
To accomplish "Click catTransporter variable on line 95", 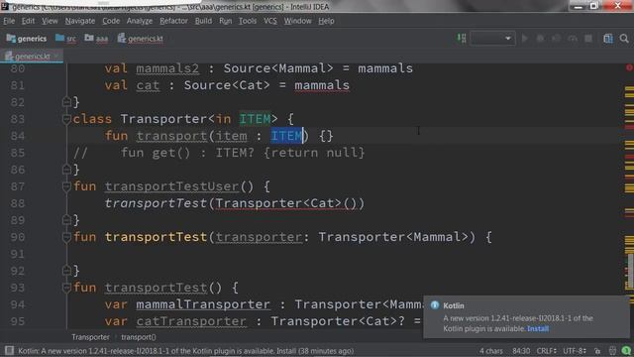I will coord(191,321).
